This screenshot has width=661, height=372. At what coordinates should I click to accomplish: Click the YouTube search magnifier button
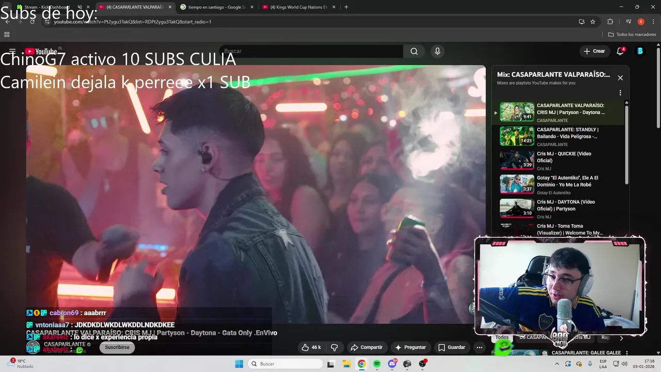coord(414,51)
